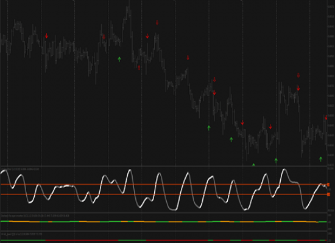The image size is (335, 243).
Task: Click the topmost red signal marker
Action: (157, 22)
